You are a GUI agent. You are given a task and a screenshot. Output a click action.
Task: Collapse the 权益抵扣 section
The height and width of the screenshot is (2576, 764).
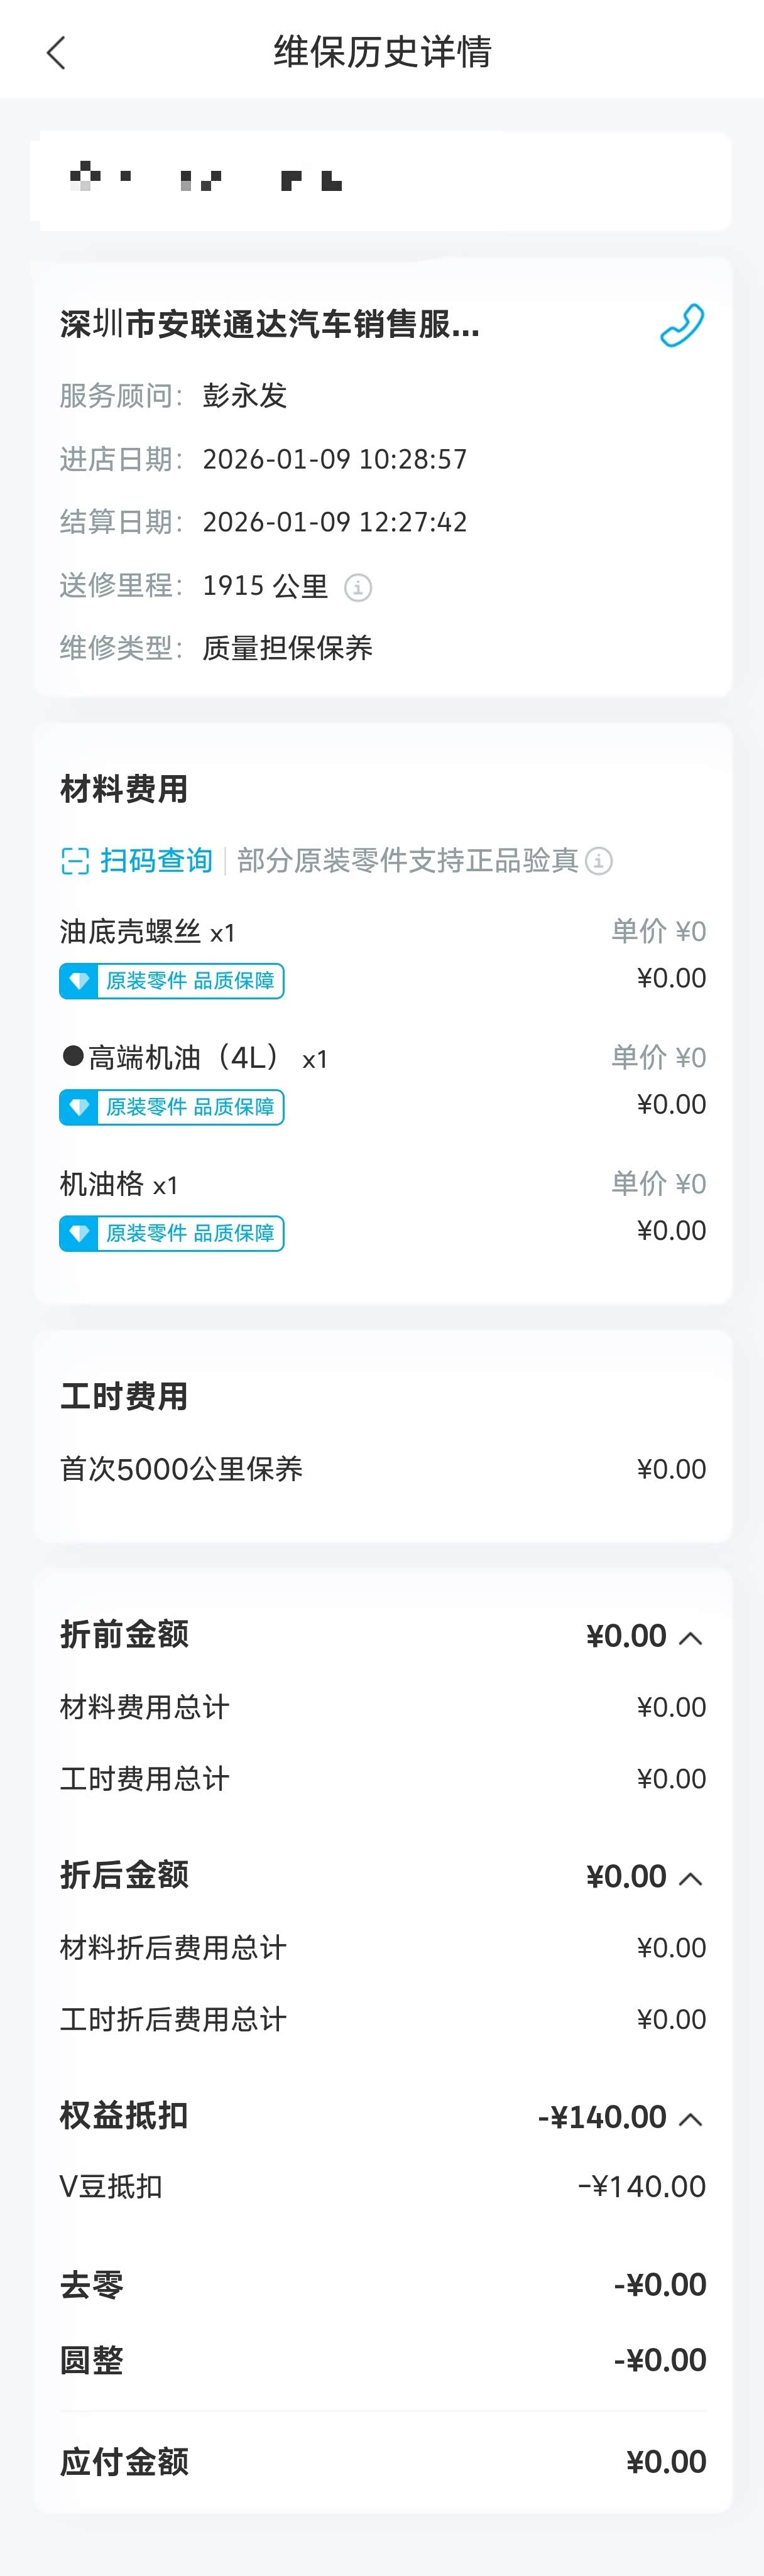[690, 2118]
